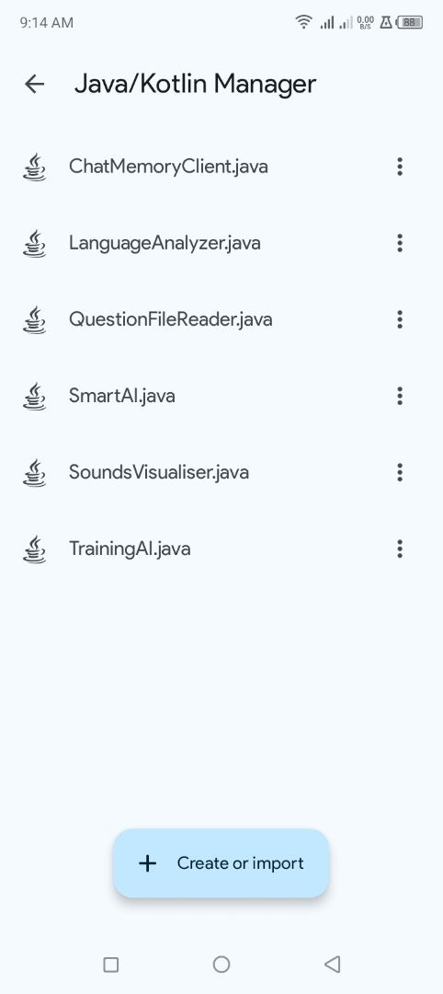Screen dimensions: 443x994
Task: Tap the Create or import button
Action: tap(221, 863)
